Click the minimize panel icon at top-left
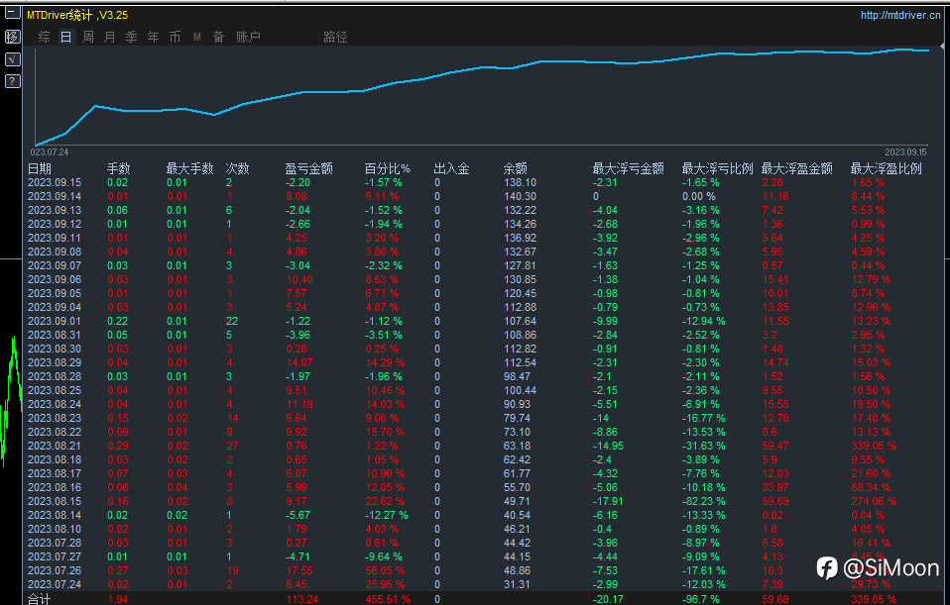 [12, 15]
